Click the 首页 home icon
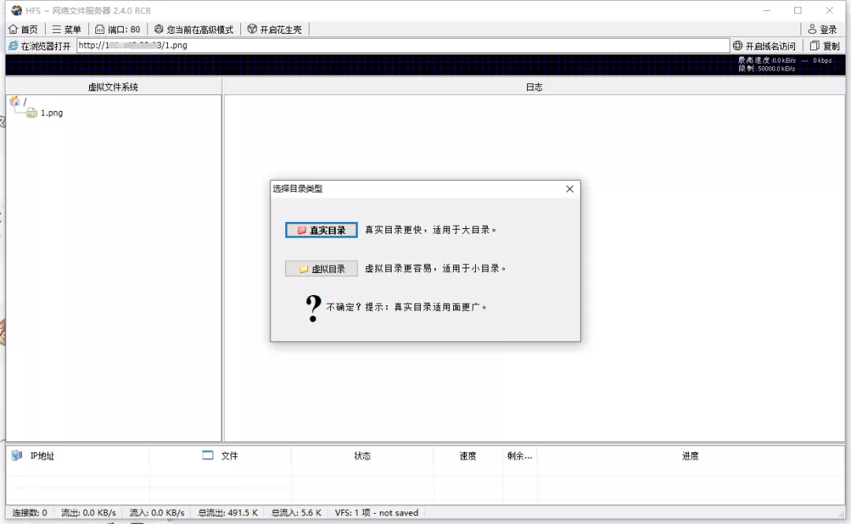This screenshot has height=524, width=851. [x=13, y=28]
